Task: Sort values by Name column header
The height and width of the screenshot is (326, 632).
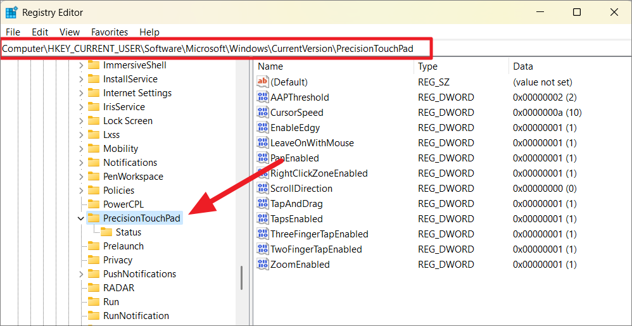Action: coord(270,66)
